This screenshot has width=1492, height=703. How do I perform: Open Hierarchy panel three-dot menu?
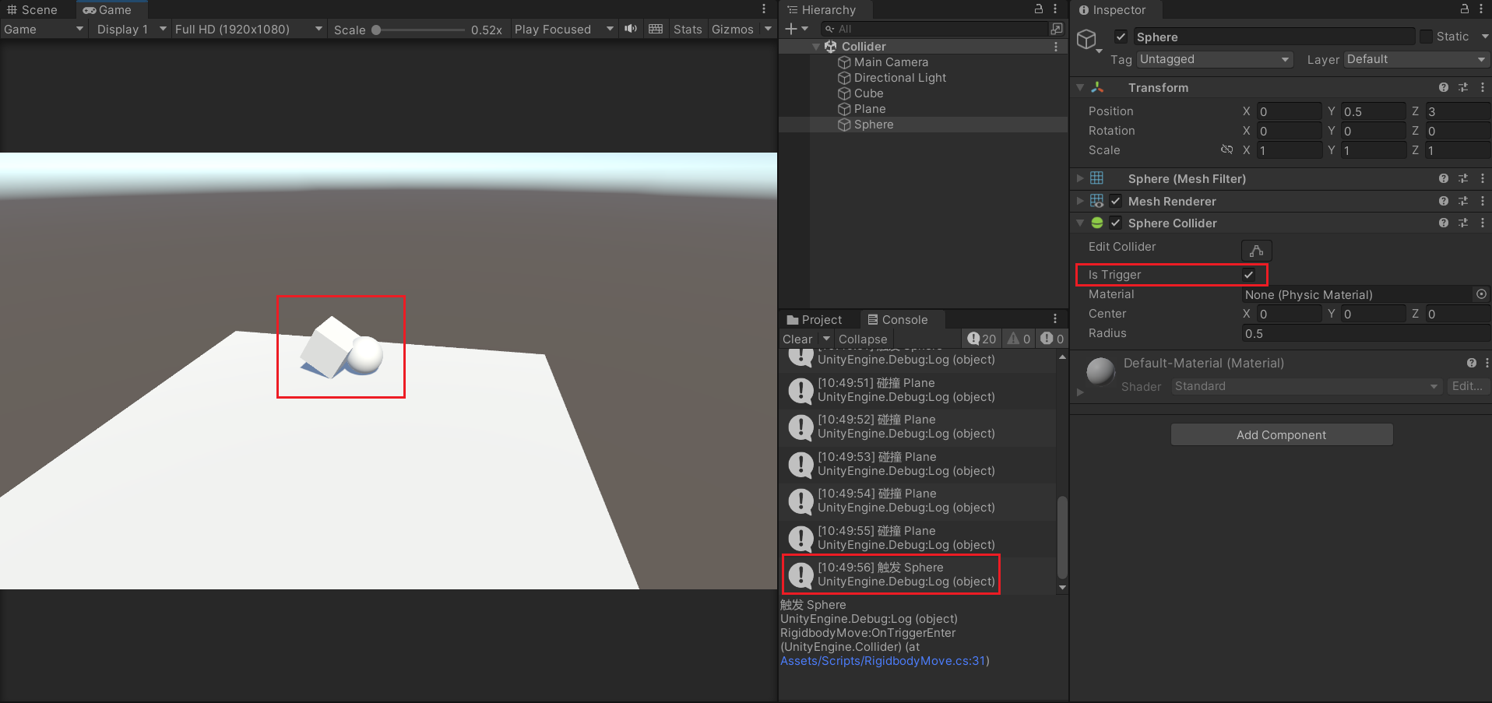[1055, 9]
